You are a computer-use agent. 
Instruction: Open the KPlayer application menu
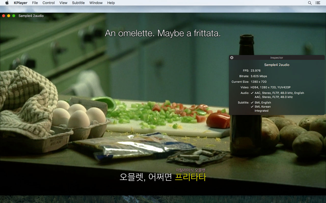click(21, 3)
